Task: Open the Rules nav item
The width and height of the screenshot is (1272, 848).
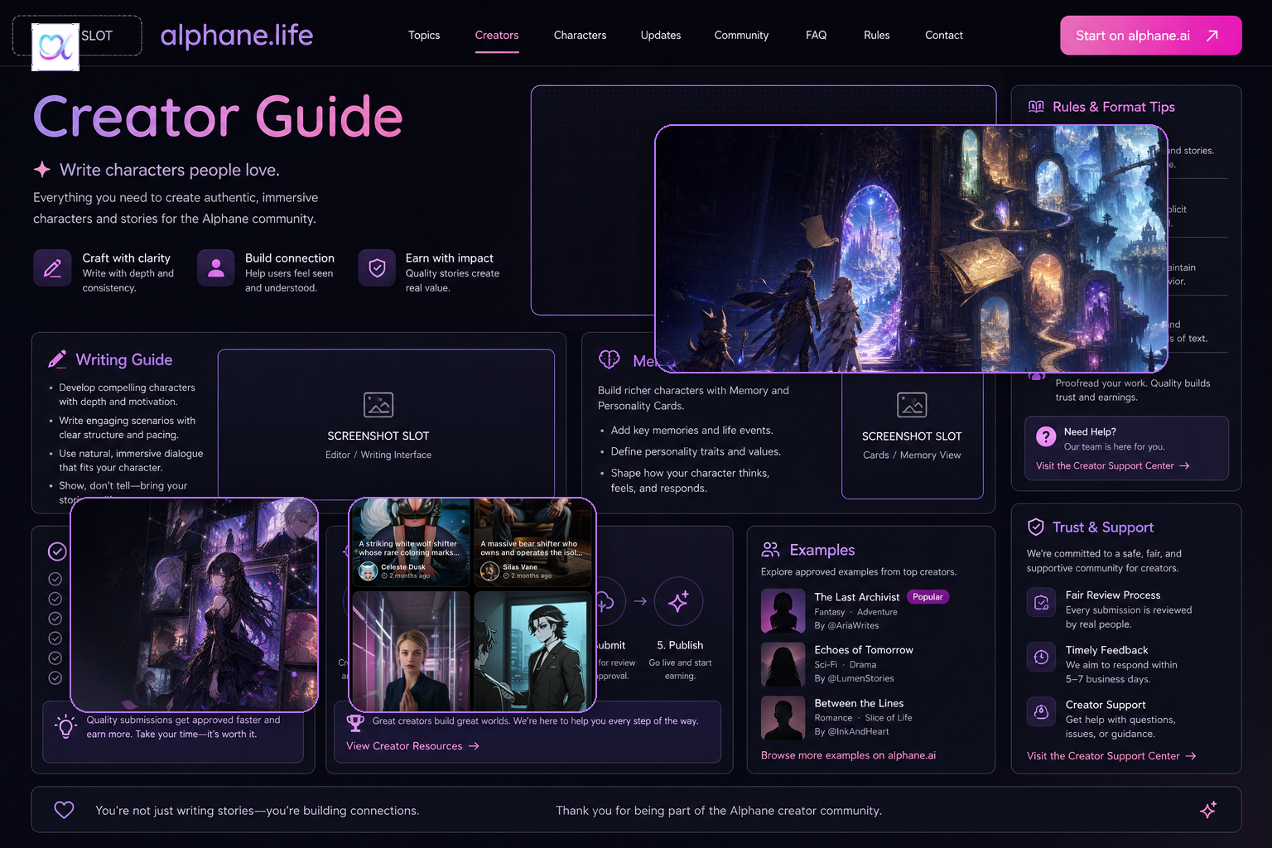Action: click(877, 36)
